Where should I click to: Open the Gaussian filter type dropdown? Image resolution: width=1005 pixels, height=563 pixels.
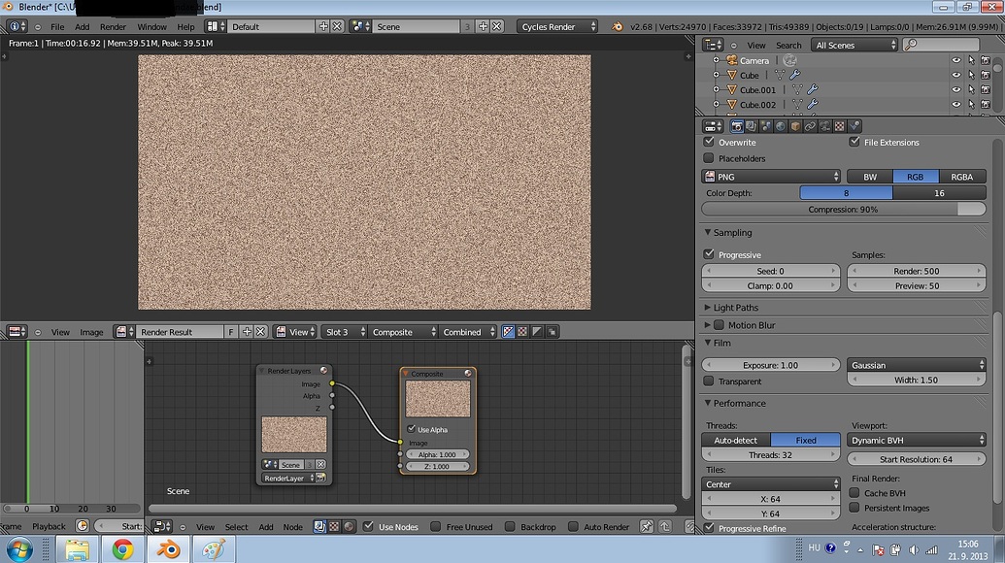point(917,364)
